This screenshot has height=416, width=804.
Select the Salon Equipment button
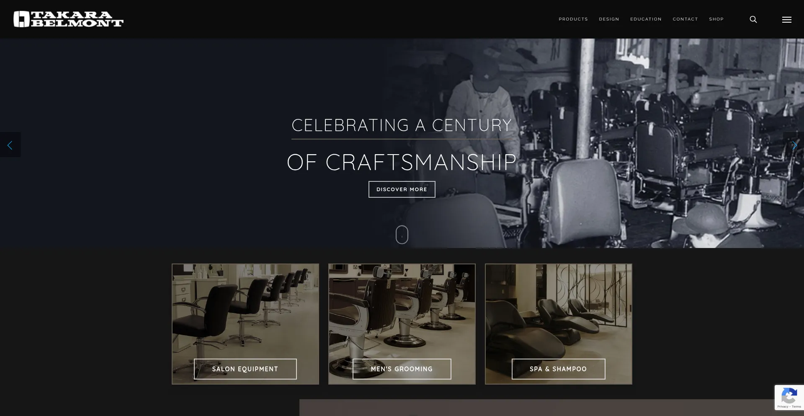point(245,369)
